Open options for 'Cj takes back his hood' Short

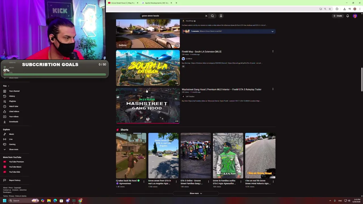[x=144, y=182]
